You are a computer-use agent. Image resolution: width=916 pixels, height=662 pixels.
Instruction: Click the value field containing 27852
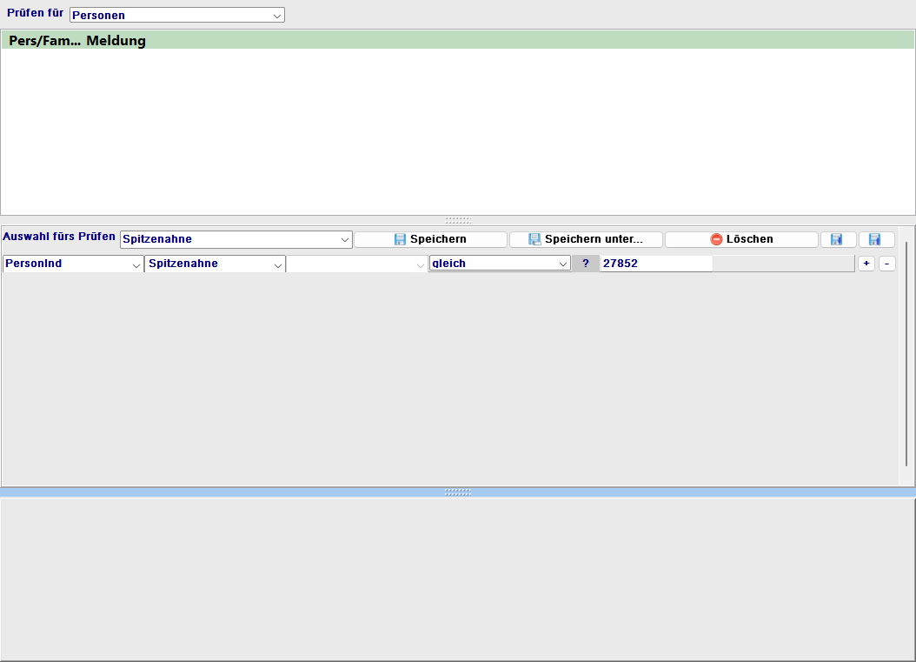[x=655, y=264]
